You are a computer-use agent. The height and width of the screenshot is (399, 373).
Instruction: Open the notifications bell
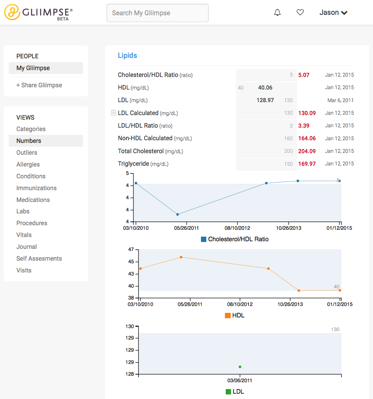[277, 13]
